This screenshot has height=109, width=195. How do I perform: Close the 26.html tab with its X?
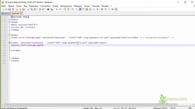[21, 13]
